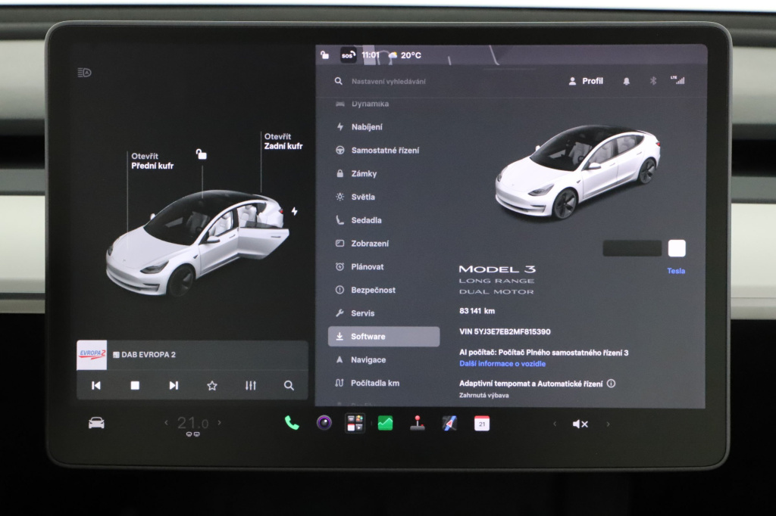
Task: Tap the LTE signal strength icon
Action: 677,80
